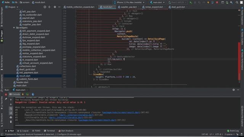Image resolution: width=244 pixels, height=137 pixels.
Task: Open payroll.dart in project tree
Action: click(x=28, y=18)
